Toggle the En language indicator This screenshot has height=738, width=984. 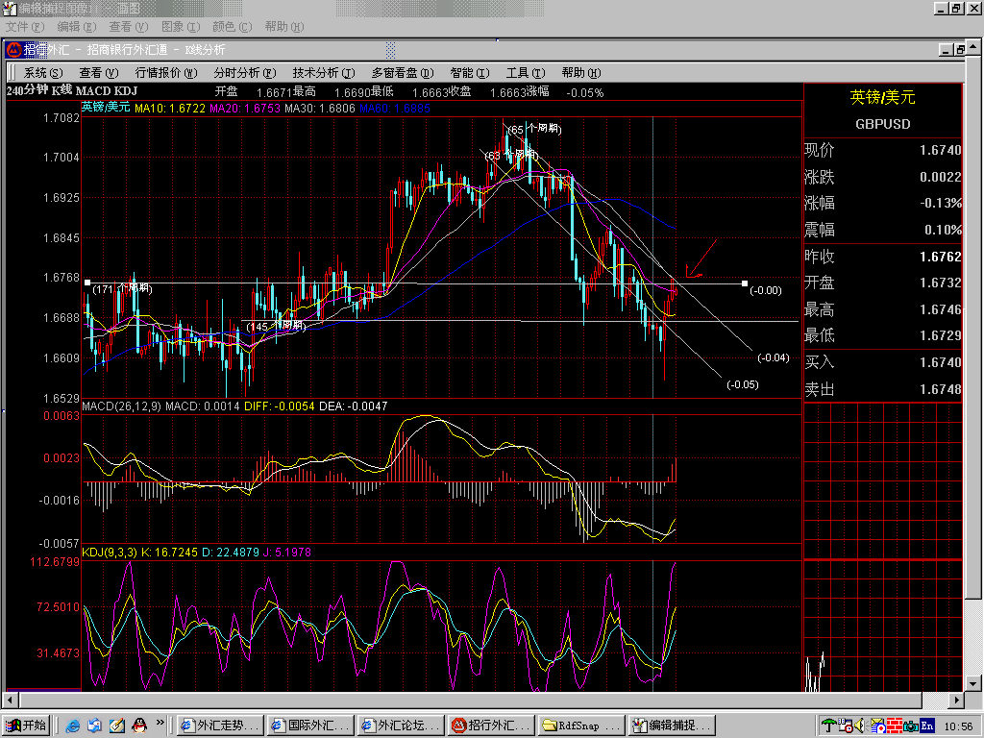tap(926, 726)
